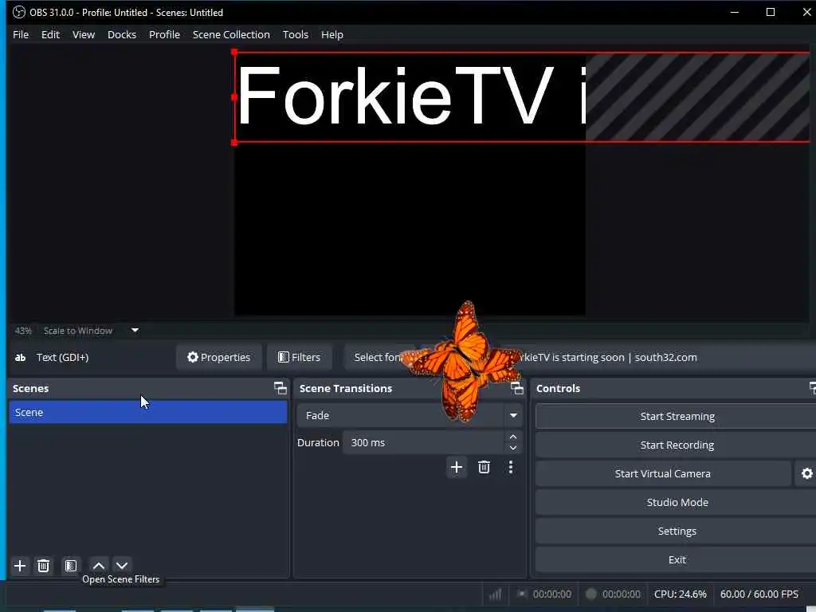
Task: Click the top-left red resize handle
Action: tap(234, 52)
